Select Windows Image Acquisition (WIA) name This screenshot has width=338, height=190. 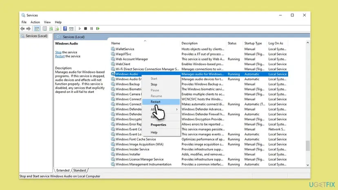click(140, 144)
